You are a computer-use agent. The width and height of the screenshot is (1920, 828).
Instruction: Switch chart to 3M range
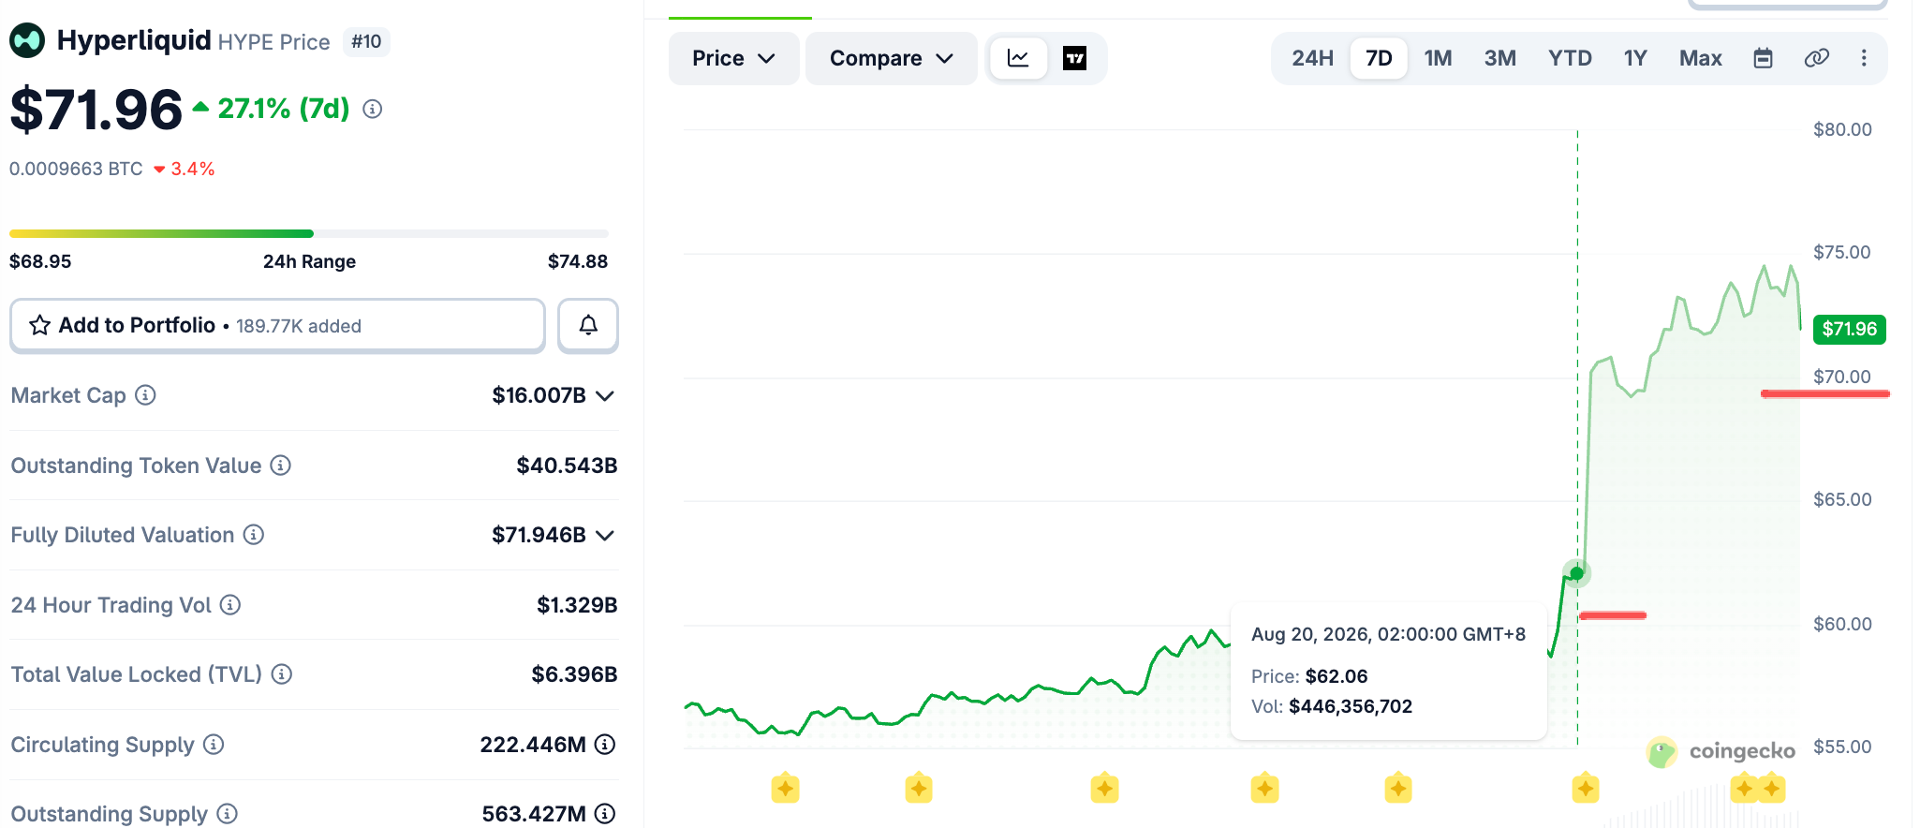coord(1499,58)
